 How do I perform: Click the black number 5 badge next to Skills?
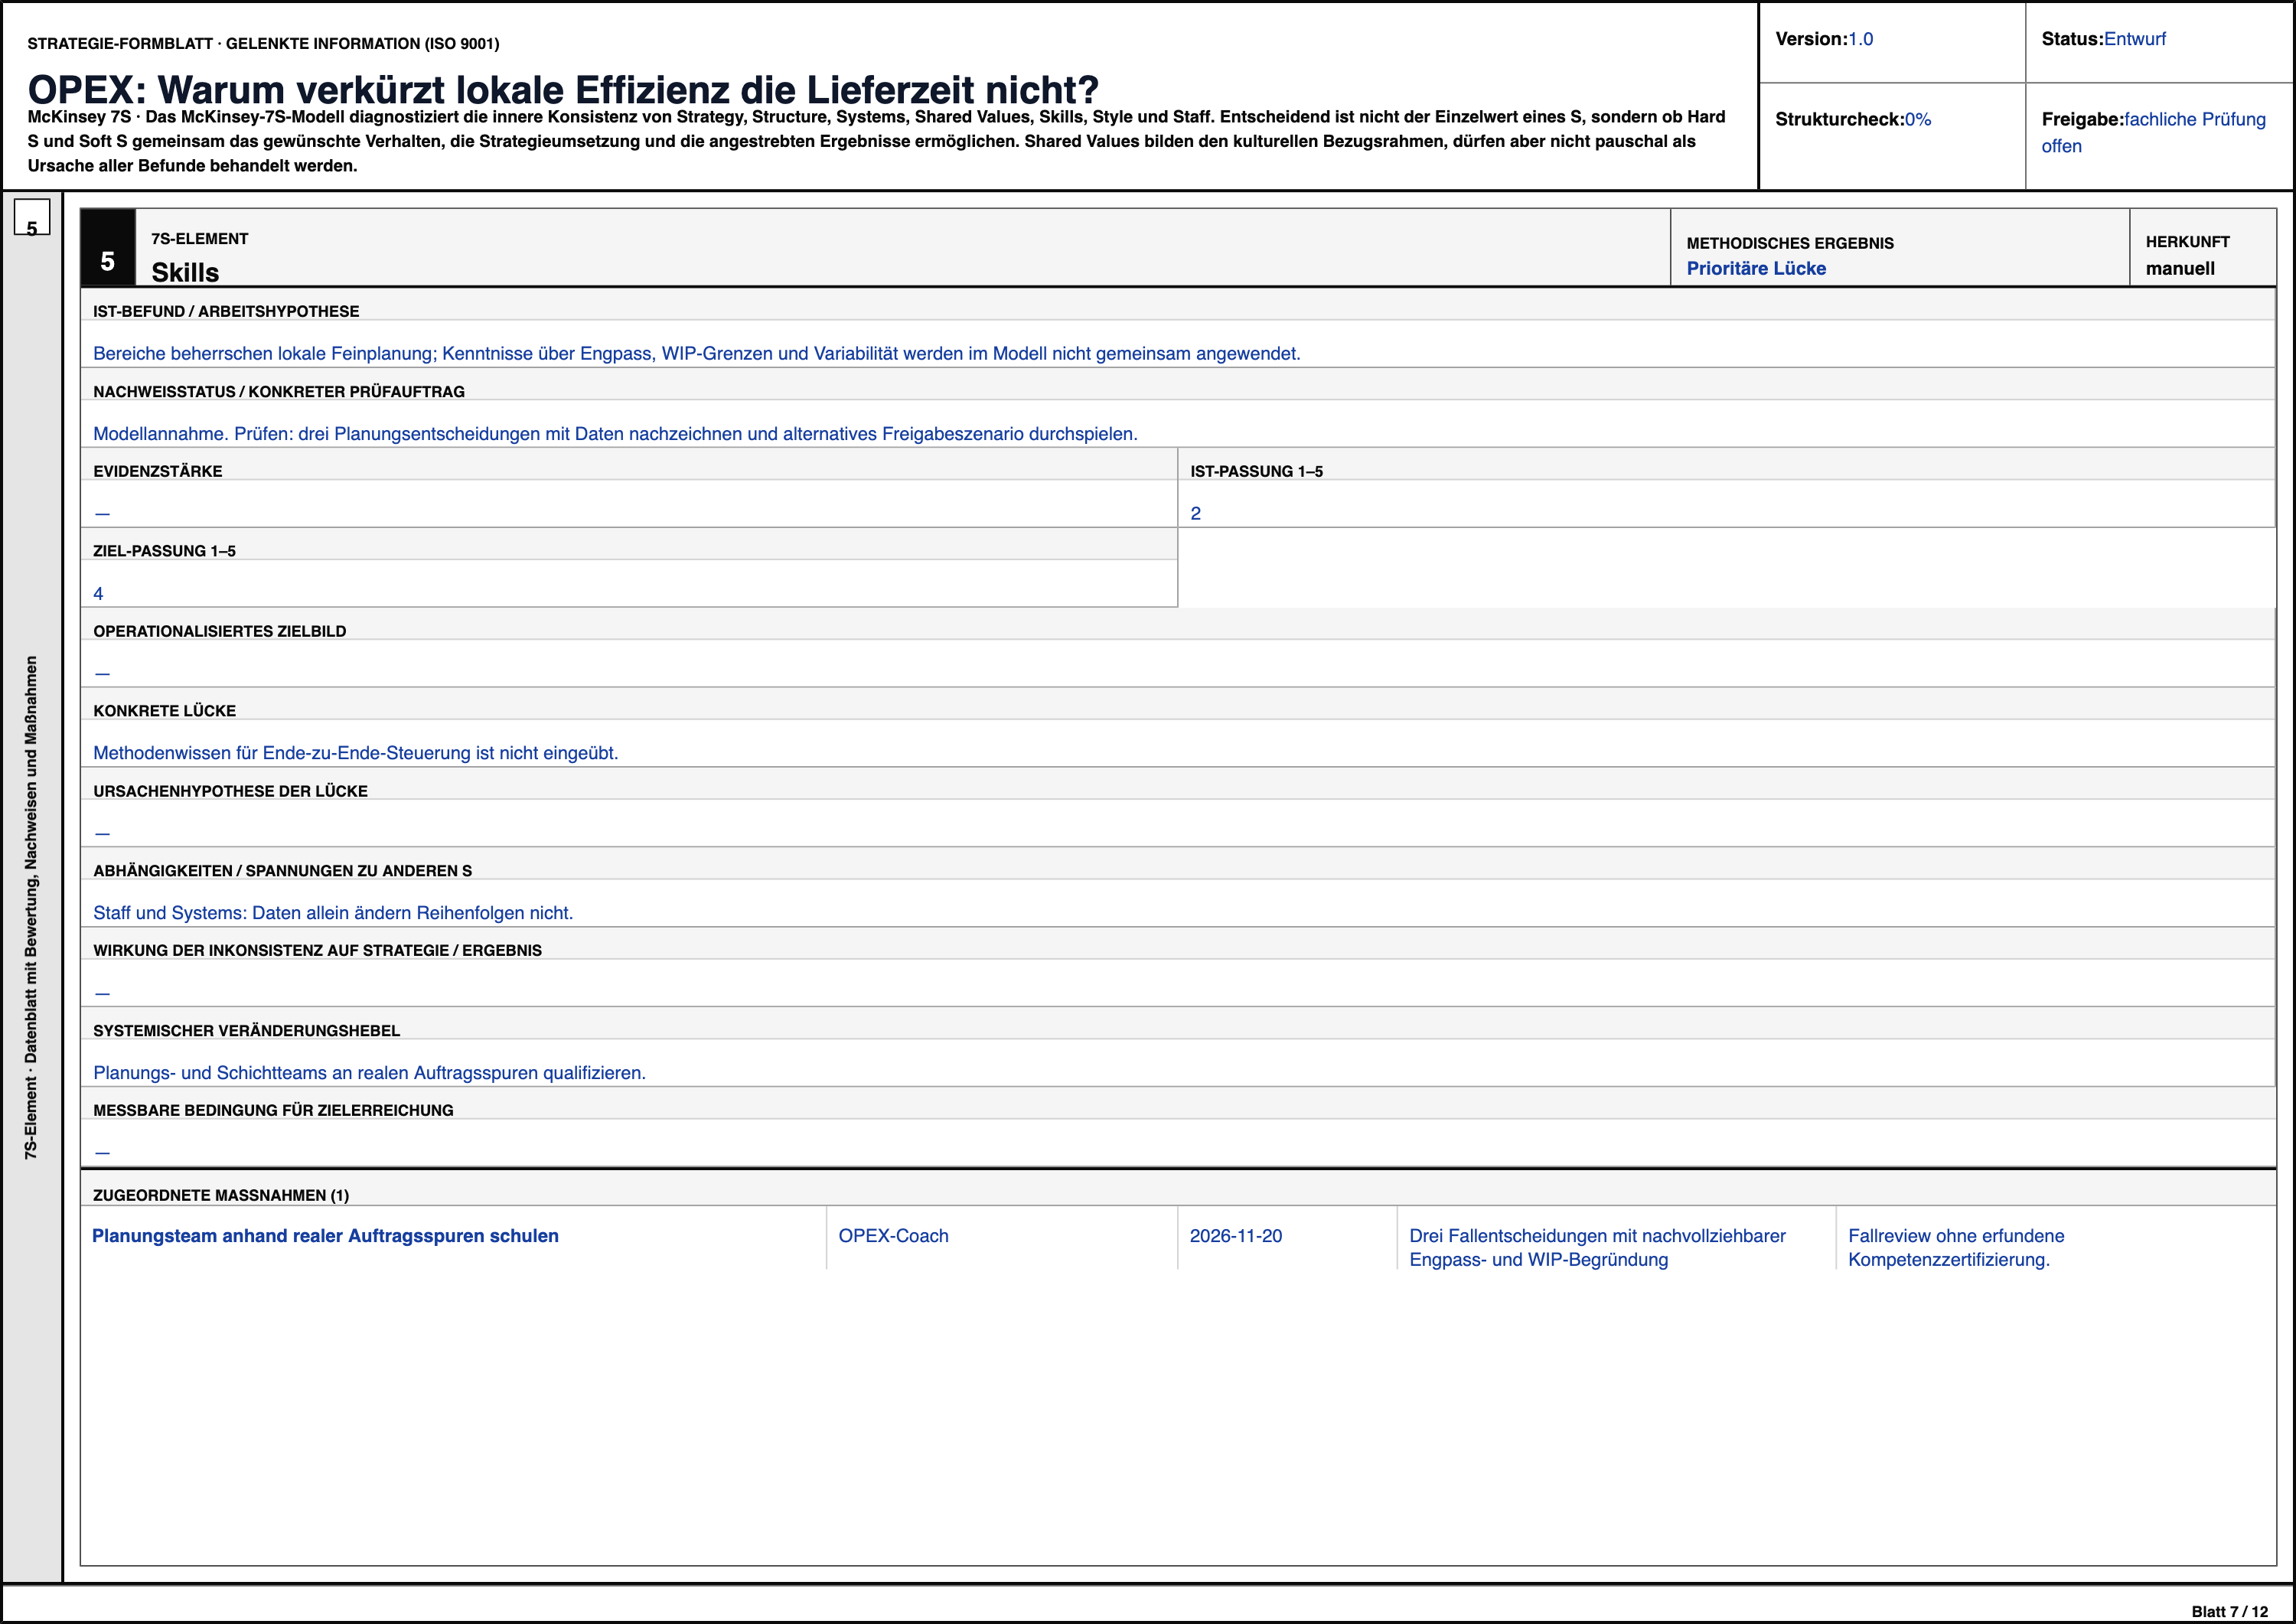click(108, 248)
